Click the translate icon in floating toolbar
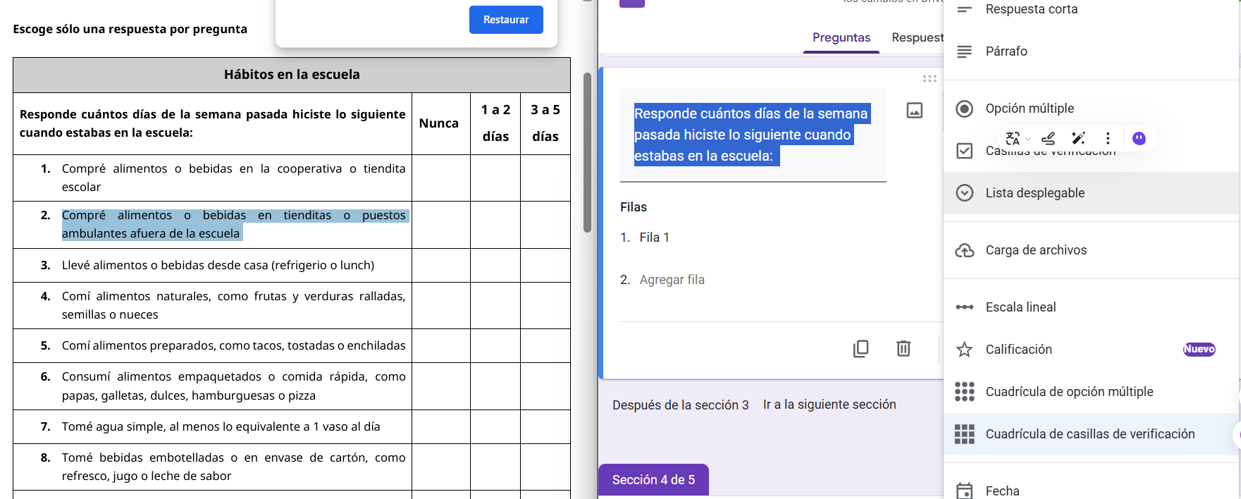Screen dimensions: 1241x499 point(1013,138)
